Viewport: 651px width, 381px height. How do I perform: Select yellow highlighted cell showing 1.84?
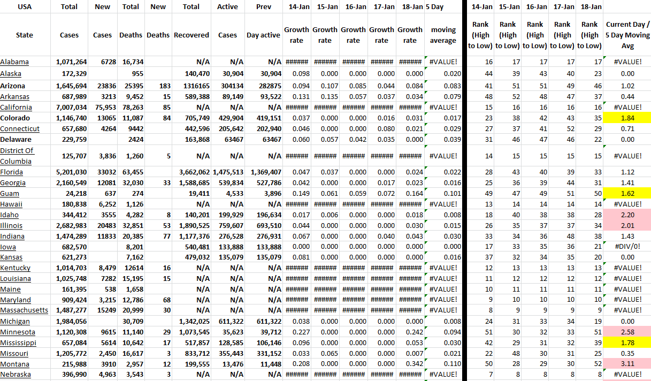(627, 118)
